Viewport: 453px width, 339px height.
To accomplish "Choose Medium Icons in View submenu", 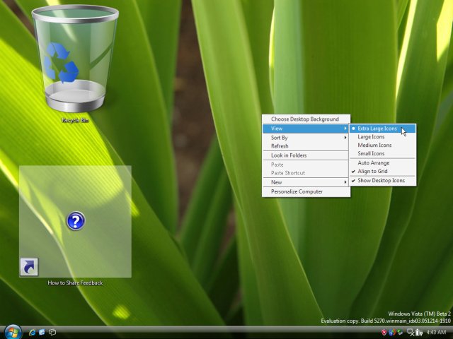I will (374, 145).
